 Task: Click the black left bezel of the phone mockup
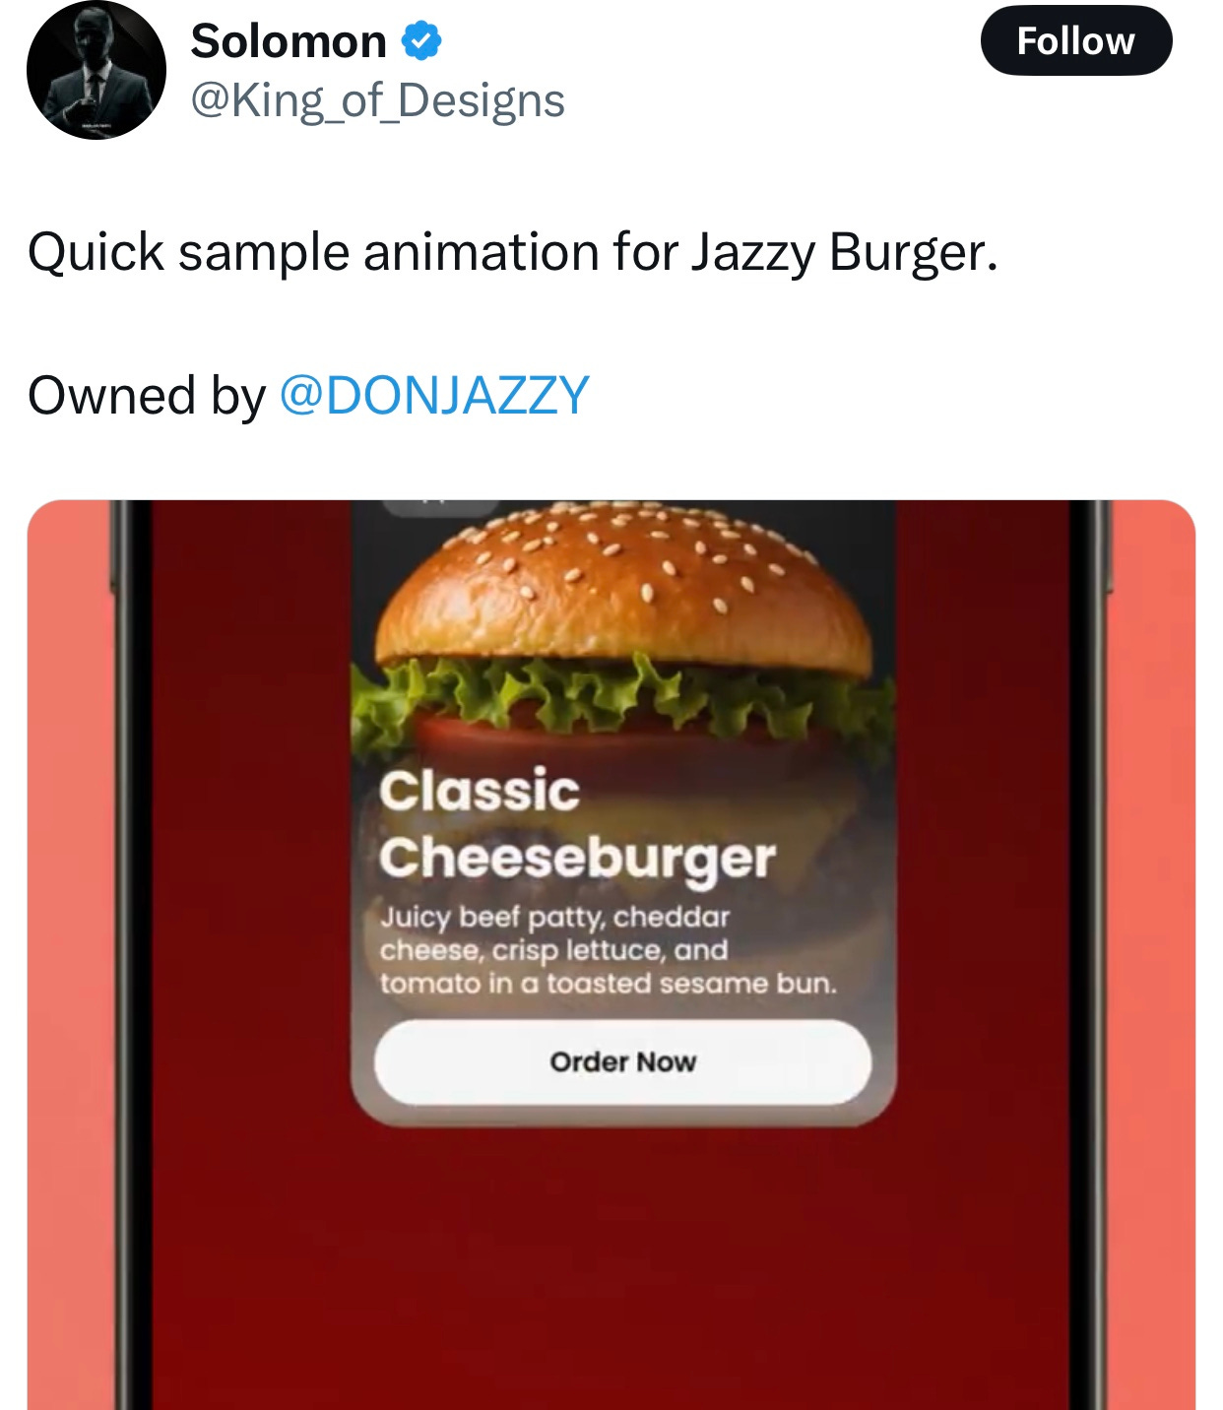click(x=131, y=955)
